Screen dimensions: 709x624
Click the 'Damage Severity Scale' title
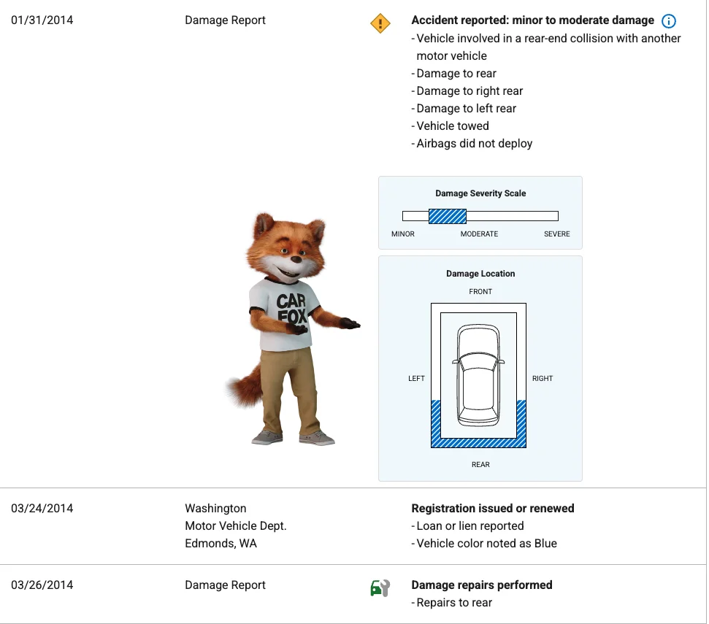pos(480,193)
